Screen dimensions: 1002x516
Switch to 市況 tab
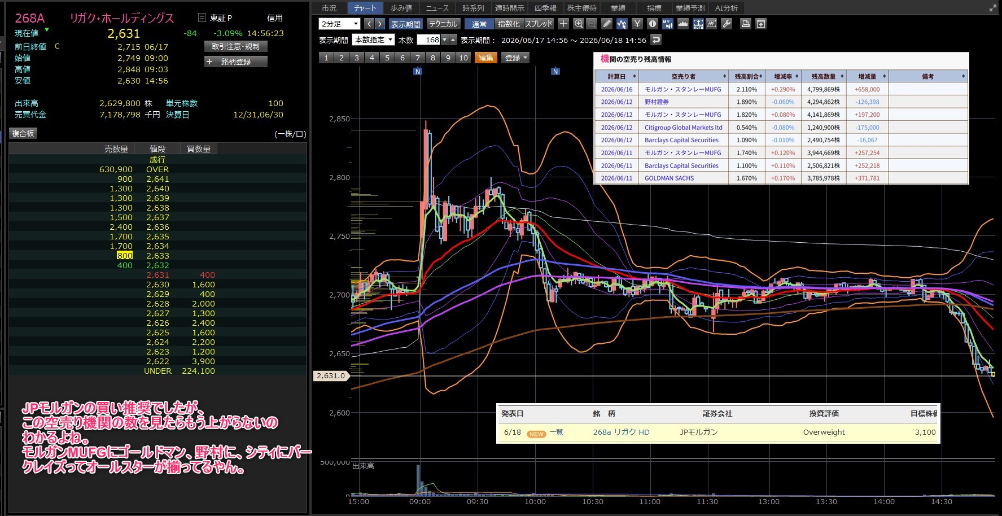(329, 8)
